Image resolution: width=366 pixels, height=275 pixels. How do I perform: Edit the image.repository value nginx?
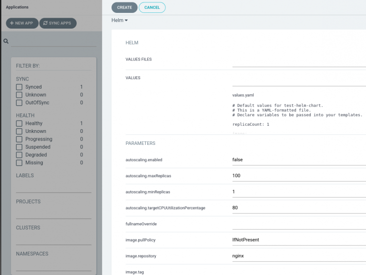(299, 256)
